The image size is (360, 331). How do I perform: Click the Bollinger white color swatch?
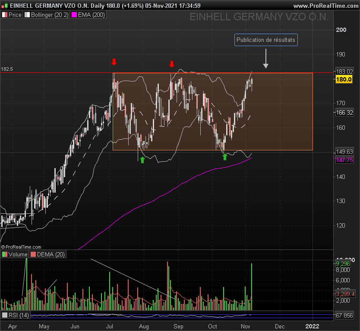(27, 15)
